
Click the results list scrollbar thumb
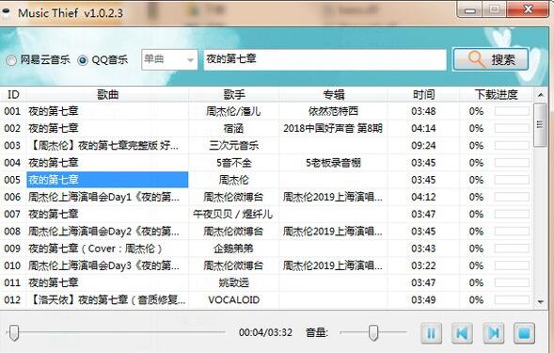(x=540, y=124)
